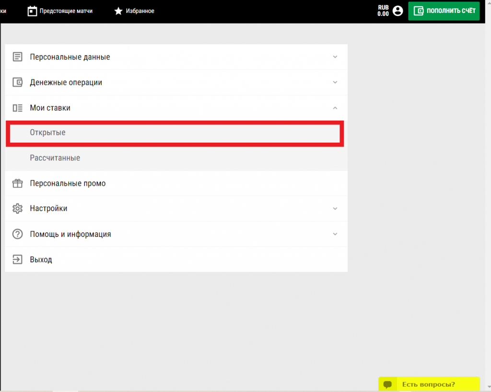Click the scrollbar down arrow

[x=489, y=388]
